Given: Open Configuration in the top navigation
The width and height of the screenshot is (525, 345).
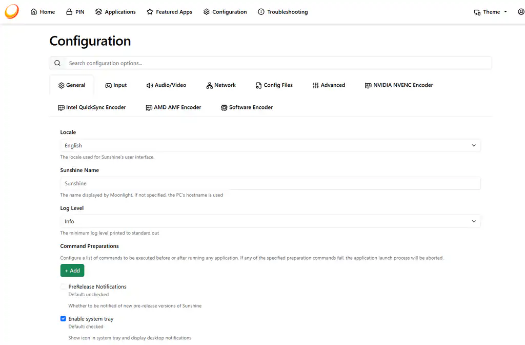Looking at the screenshot, I should pyautogui.click(x=225, y=12).
